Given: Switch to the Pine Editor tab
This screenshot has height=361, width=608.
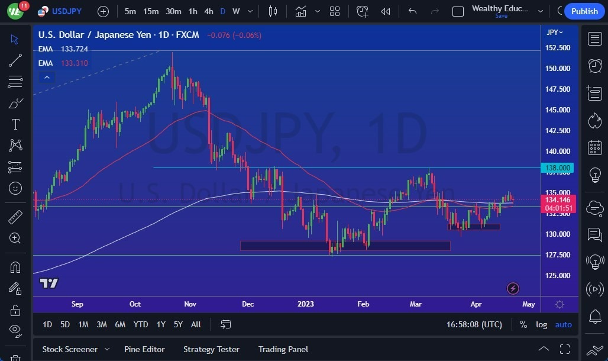Looking at the screenshot, I should click(144, 349).
